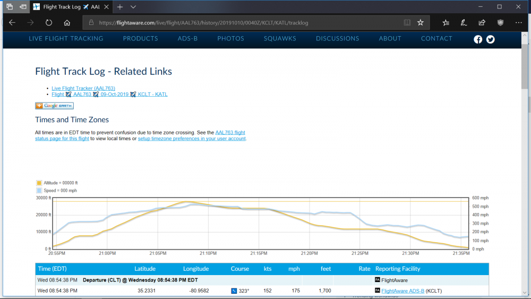Click the 21:10PM label on chart axis

click(208, 253)
